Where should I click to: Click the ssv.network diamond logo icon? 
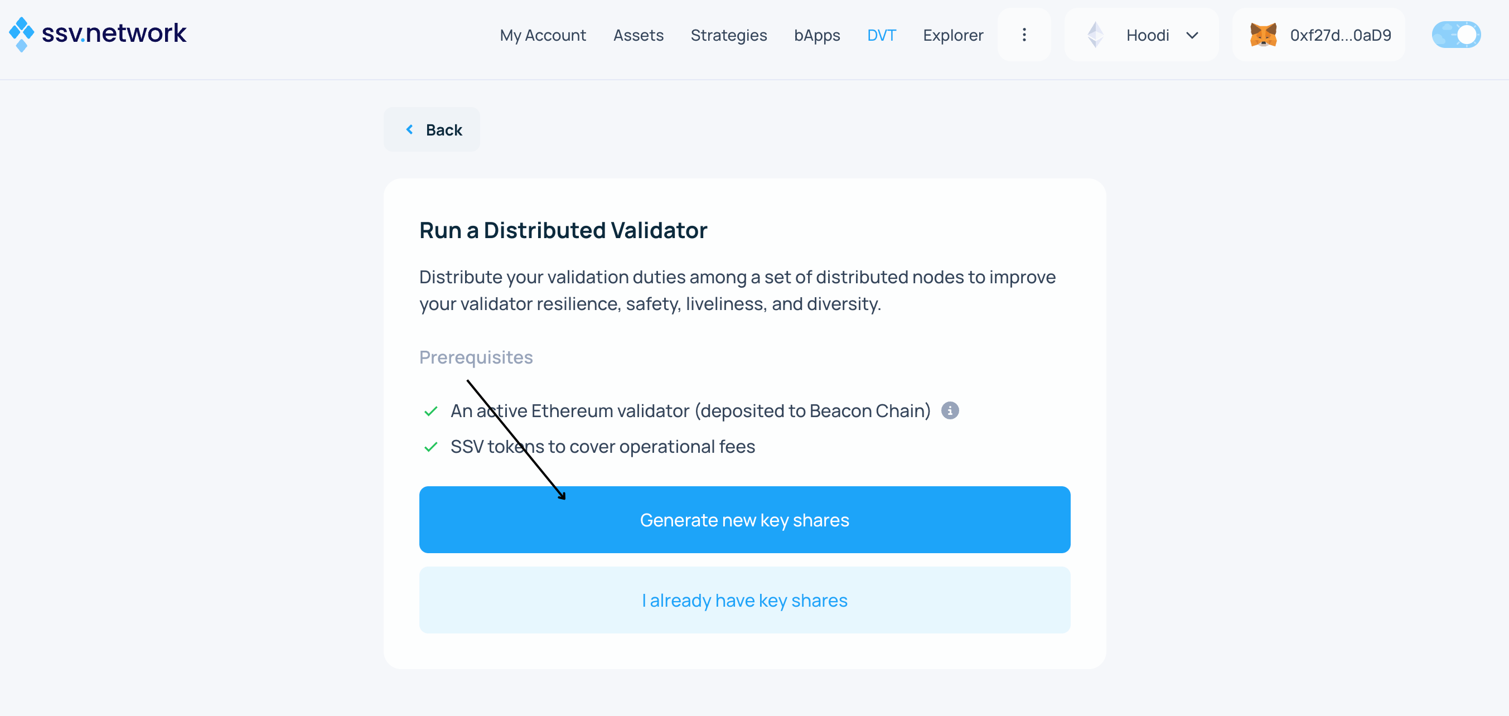[x=22, y=34]
